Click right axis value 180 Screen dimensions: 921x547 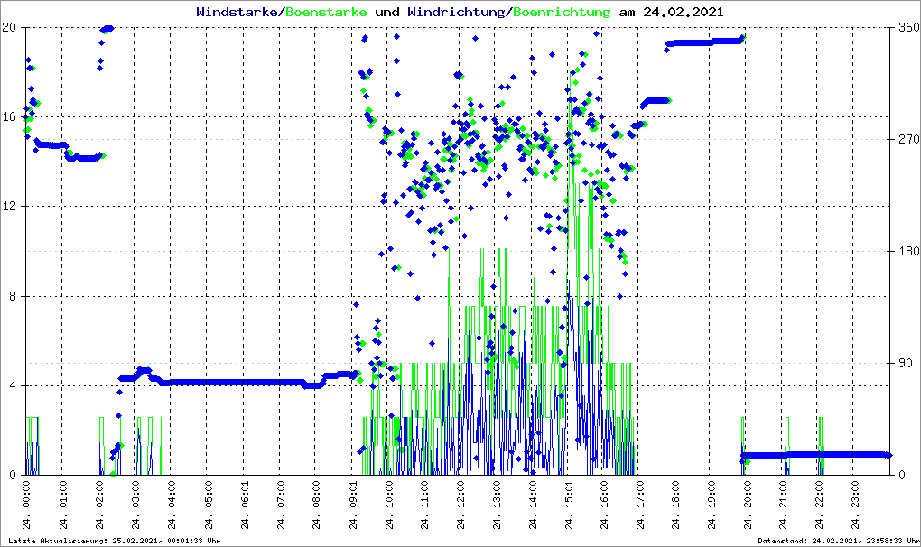tap(908, 251)
